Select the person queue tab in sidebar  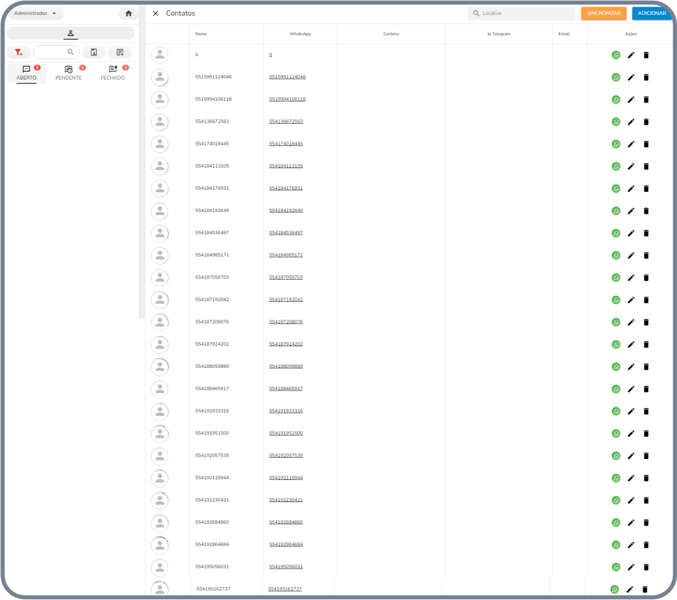(x=70, y=33)
